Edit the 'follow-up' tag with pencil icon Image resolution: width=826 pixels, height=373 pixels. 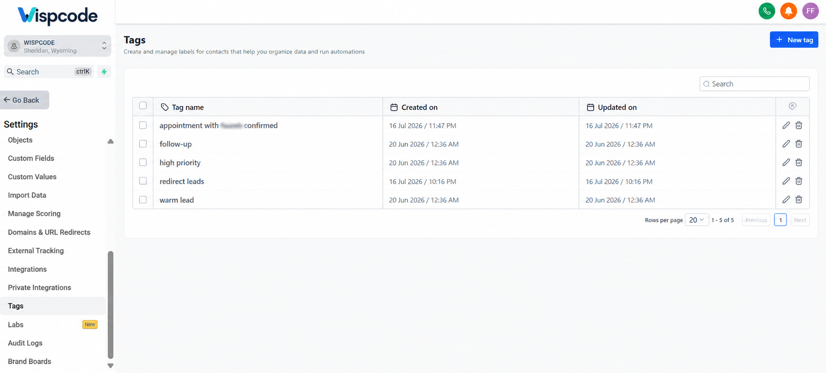(786, 144)
